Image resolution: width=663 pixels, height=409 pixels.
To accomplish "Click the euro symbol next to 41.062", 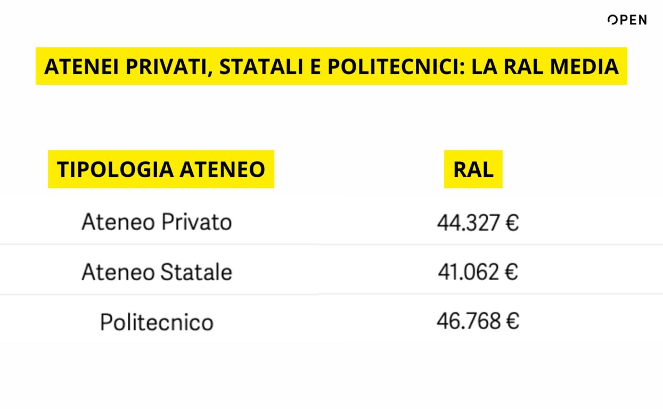I will point(512,273).
